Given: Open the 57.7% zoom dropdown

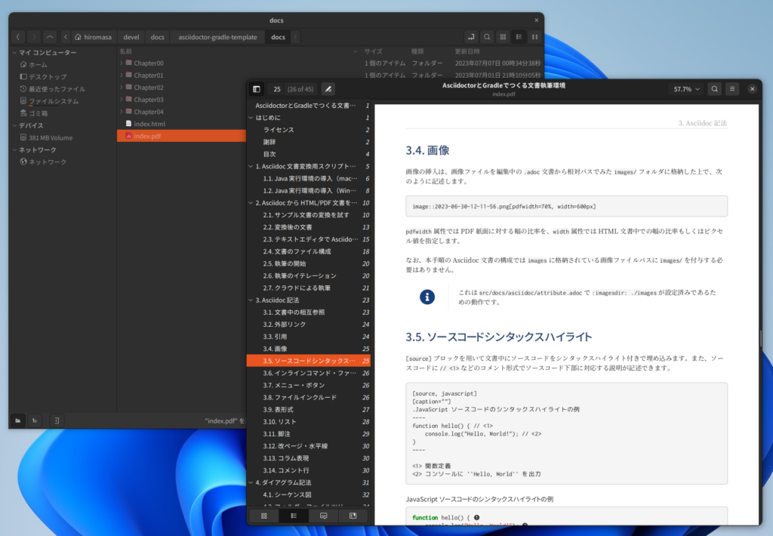Looking at the screenshot, I should click(686, 89).
